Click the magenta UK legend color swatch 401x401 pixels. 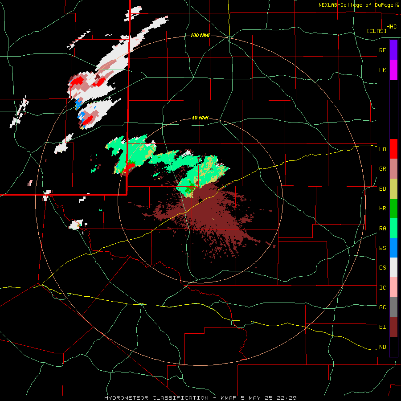click(x=393, y=70)
